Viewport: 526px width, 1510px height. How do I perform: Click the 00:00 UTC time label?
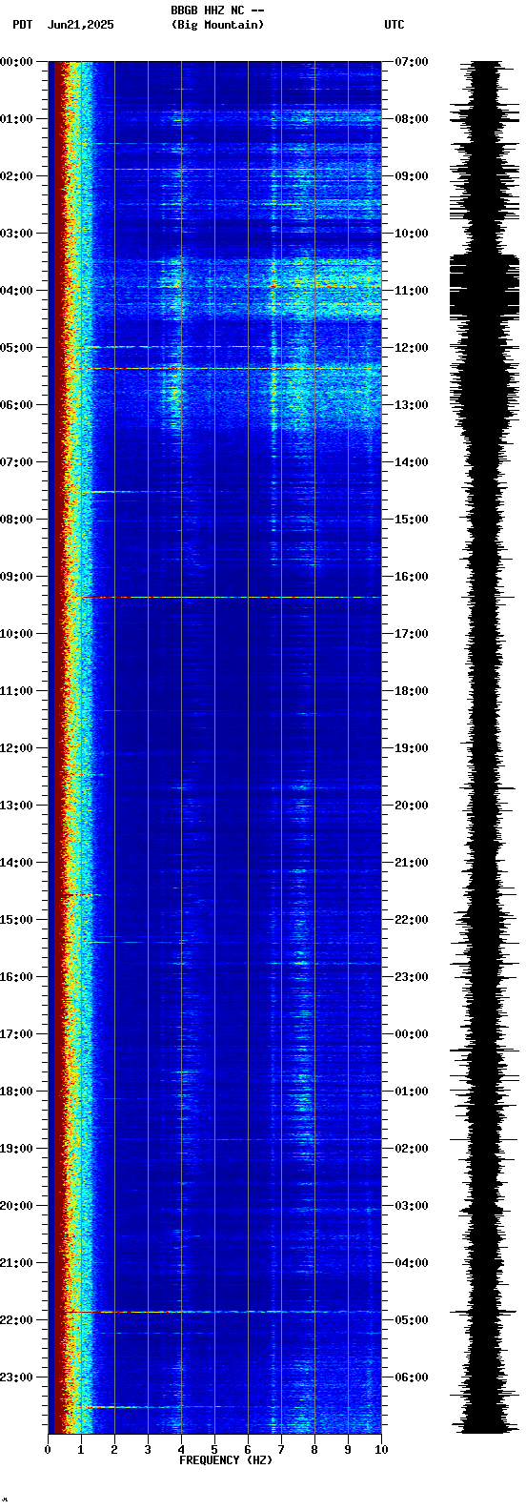tap(412, 1034)
